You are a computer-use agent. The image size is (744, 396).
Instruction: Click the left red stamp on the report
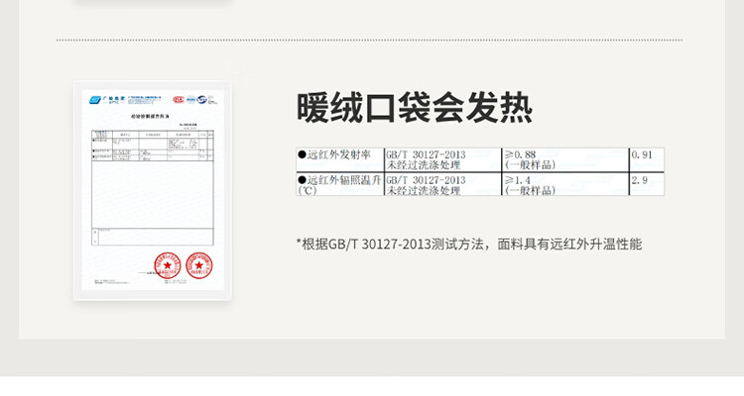[x=167, y=265]
